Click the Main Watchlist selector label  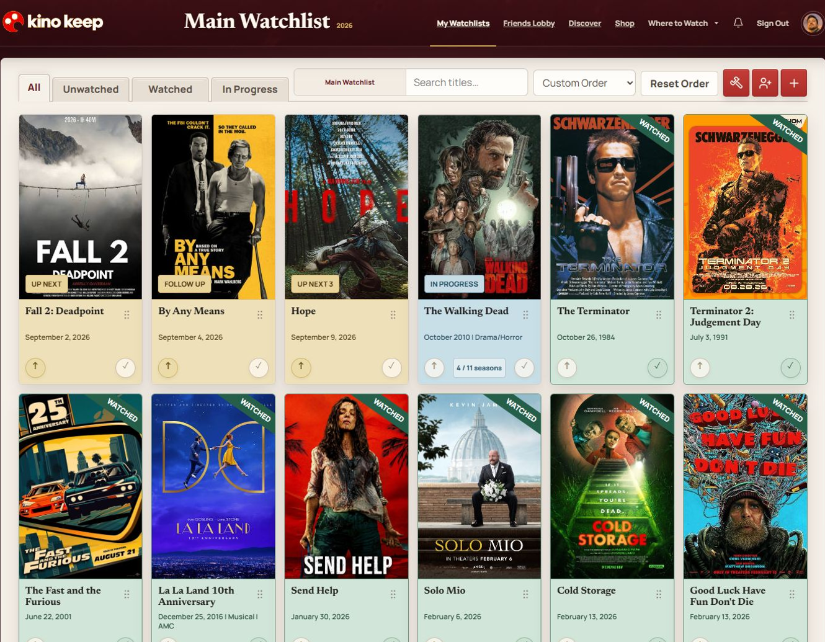pyautogui.click(x=350, y=82)
